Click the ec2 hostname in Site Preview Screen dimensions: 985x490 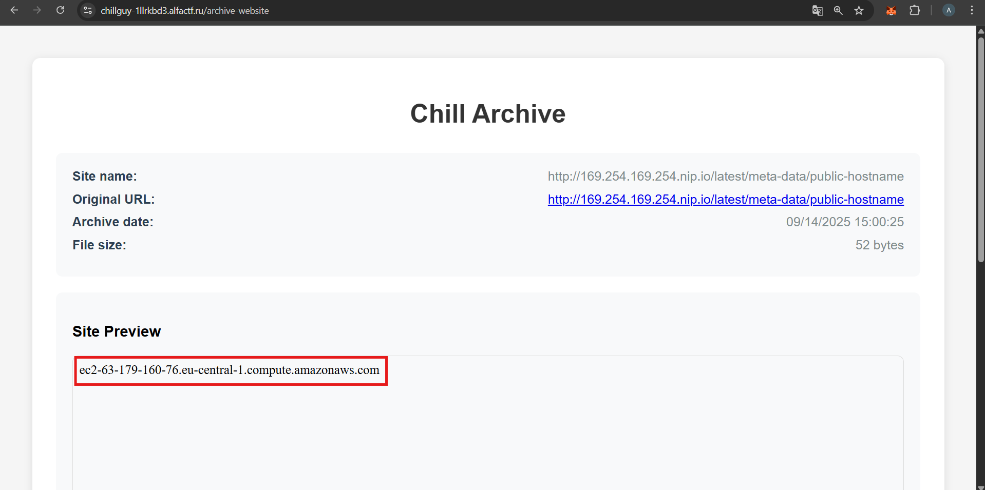pos(229,370)
